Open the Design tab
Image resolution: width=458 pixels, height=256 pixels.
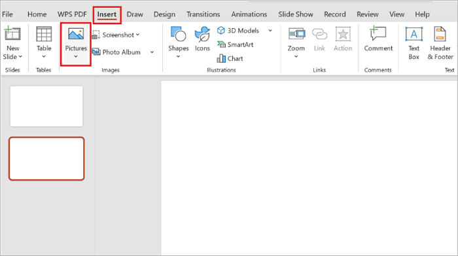click(x=164, y=14)
